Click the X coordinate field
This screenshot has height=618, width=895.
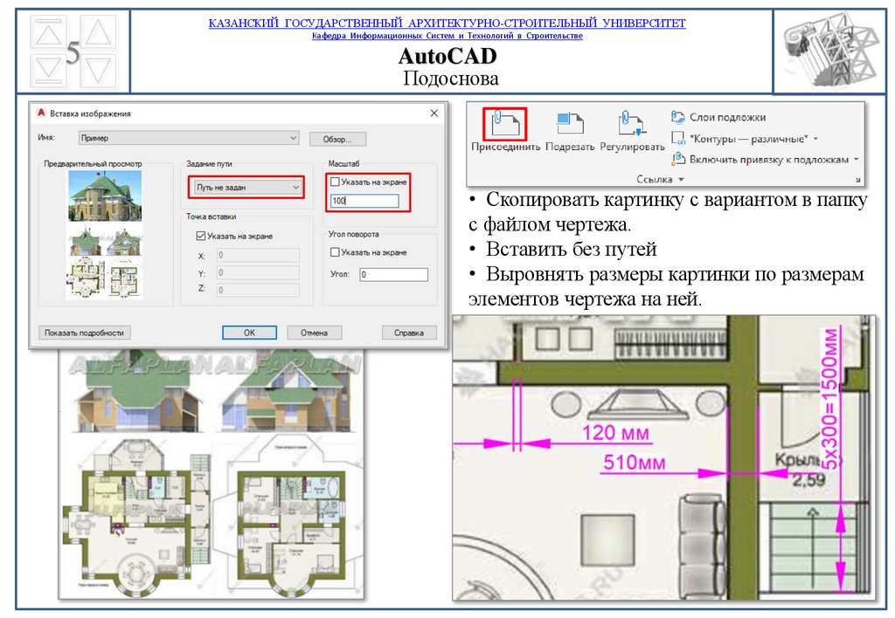point(258,255)
